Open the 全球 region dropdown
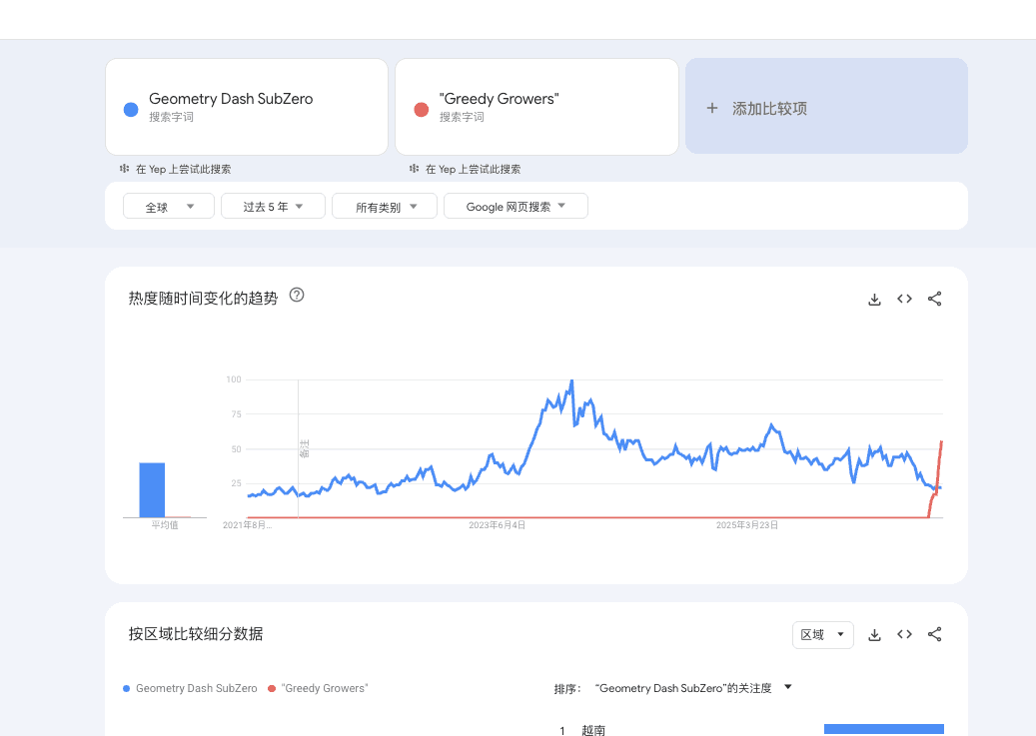This screenshot has height=736, width=1036. click(169, 206)
